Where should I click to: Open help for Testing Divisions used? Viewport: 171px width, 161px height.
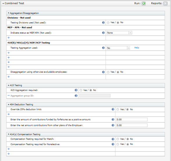(x=103, y=23)
